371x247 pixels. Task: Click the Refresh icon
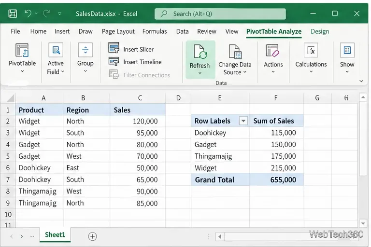tap(200, 51)
